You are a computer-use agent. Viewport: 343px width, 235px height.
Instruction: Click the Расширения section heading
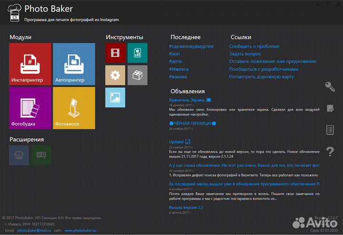coord(27,139)
